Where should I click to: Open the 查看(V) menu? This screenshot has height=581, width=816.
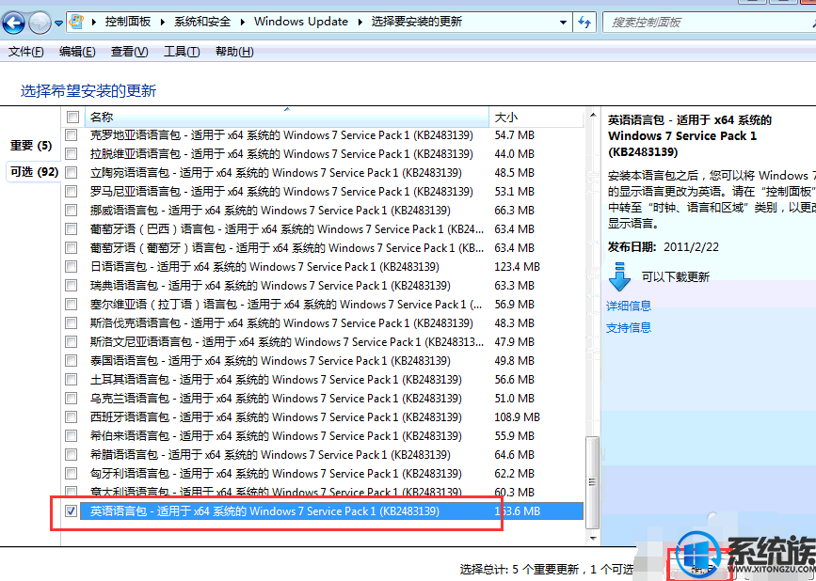tap(130, 52)
